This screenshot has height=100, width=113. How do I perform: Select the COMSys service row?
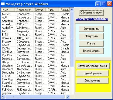35,52
